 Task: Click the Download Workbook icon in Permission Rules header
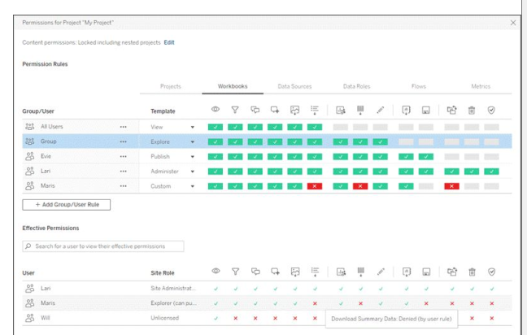pos(406,111)
